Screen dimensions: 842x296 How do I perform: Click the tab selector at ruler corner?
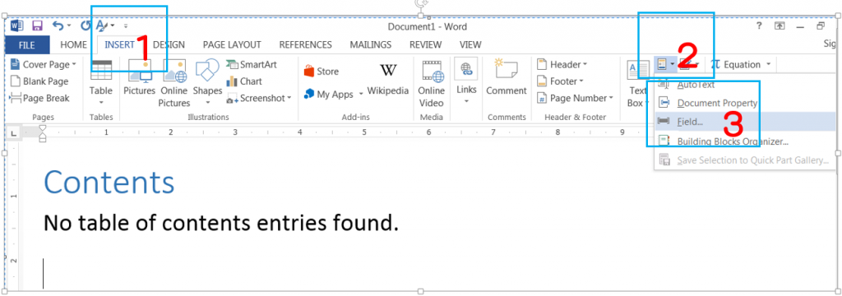[x=13, y=132]
